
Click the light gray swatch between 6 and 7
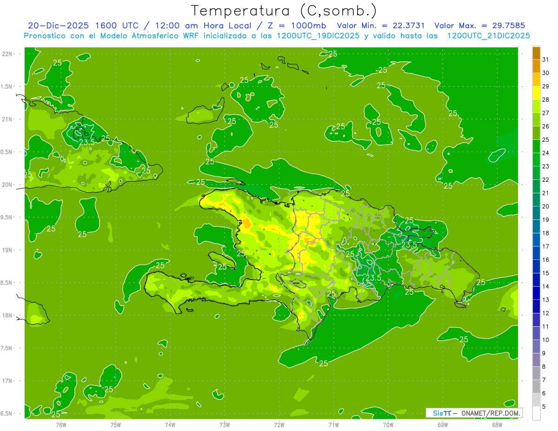(536, 386)
